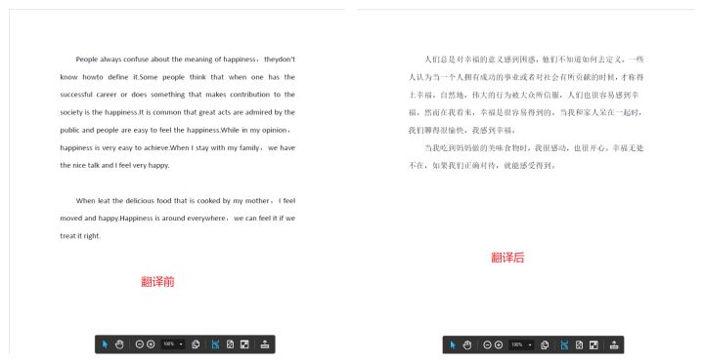Click the line starting "happiness is very easy to achieve"
Image resolution: width=704 pixels, height=363 pixels.
pos(177,147)
